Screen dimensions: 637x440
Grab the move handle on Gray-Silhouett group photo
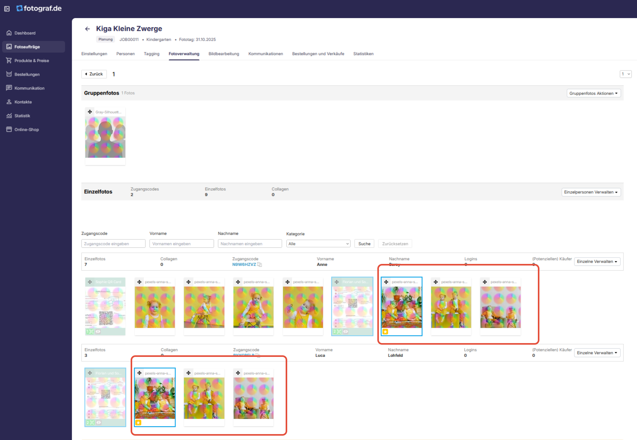point(90,112)
